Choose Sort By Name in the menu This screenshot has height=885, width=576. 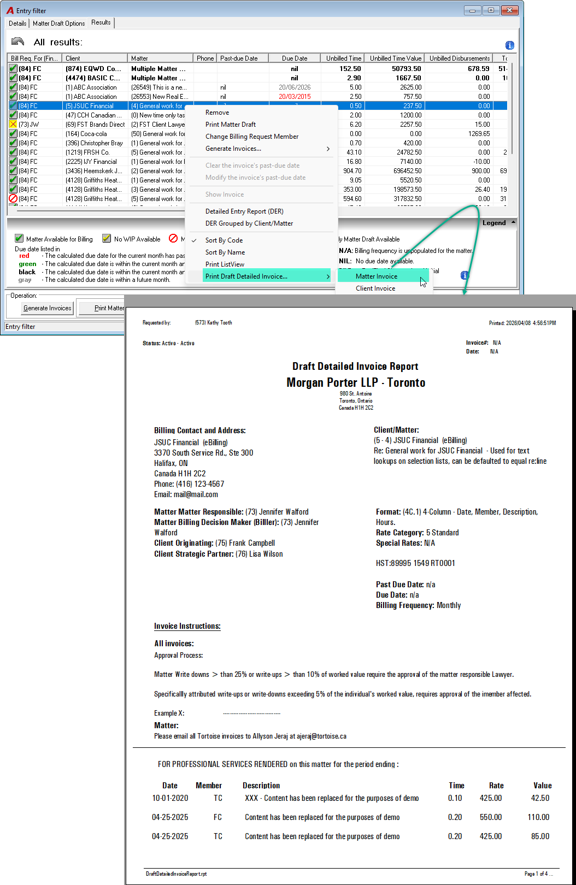point(225,252)
